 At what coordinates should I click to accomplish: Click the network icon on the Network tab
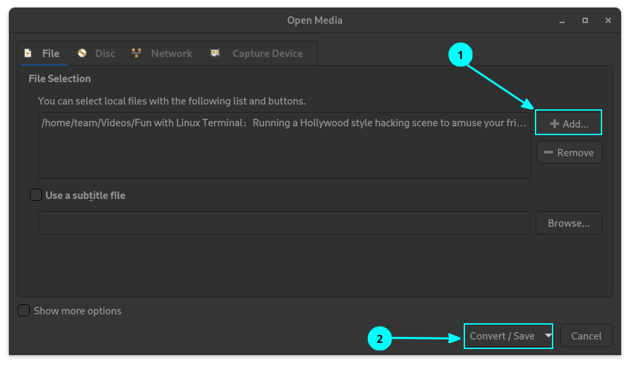(136, 53)
